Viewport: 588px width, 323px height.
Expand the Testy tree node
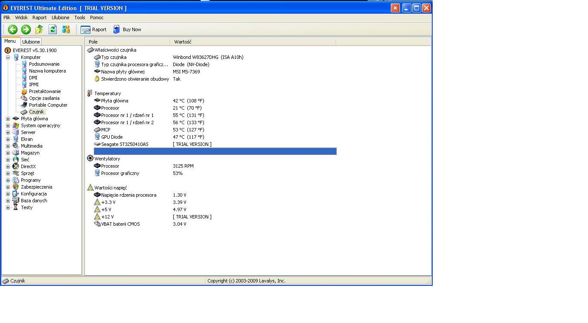[8, 207]
